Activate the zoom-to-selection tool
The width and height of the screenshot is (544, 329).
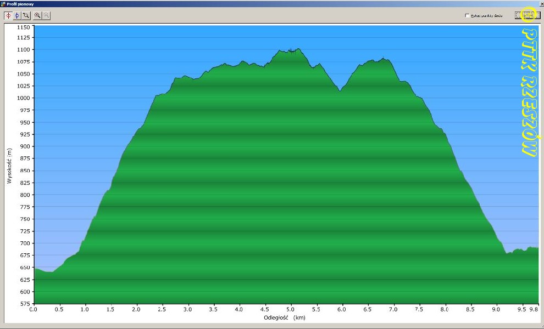[26, 15]
